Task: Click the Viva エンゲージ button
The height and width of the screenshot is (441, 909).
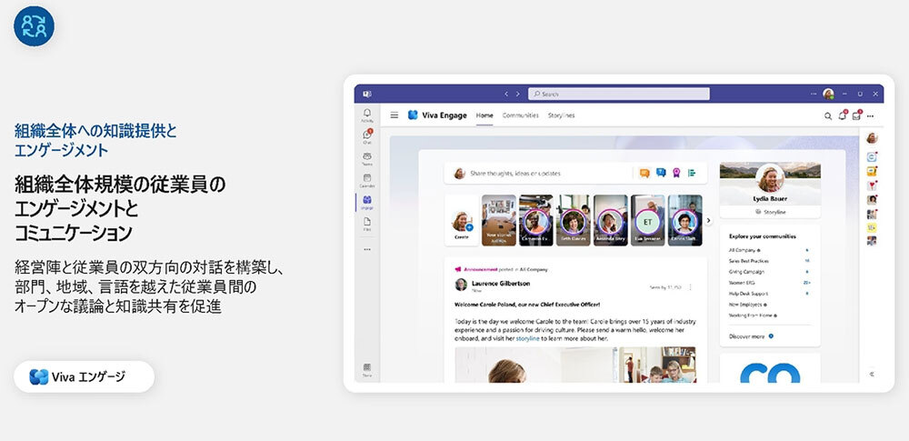Action: click(84, 376)
